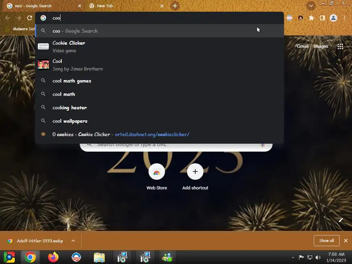Select the New Tab tab

(126, 6)
